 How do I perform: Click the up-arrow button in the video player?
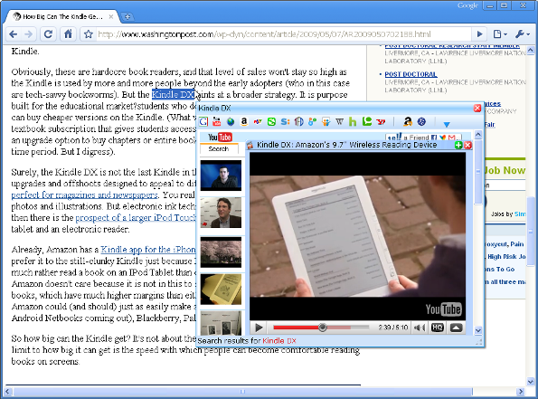[456, 328]
